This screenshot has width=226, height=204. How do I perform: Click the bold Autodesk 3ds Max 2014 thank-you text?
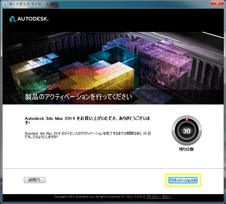[x=88, y=120]
